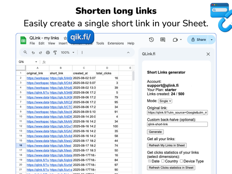
Task: Open the short link in row 12
Action: pos(61,127)
